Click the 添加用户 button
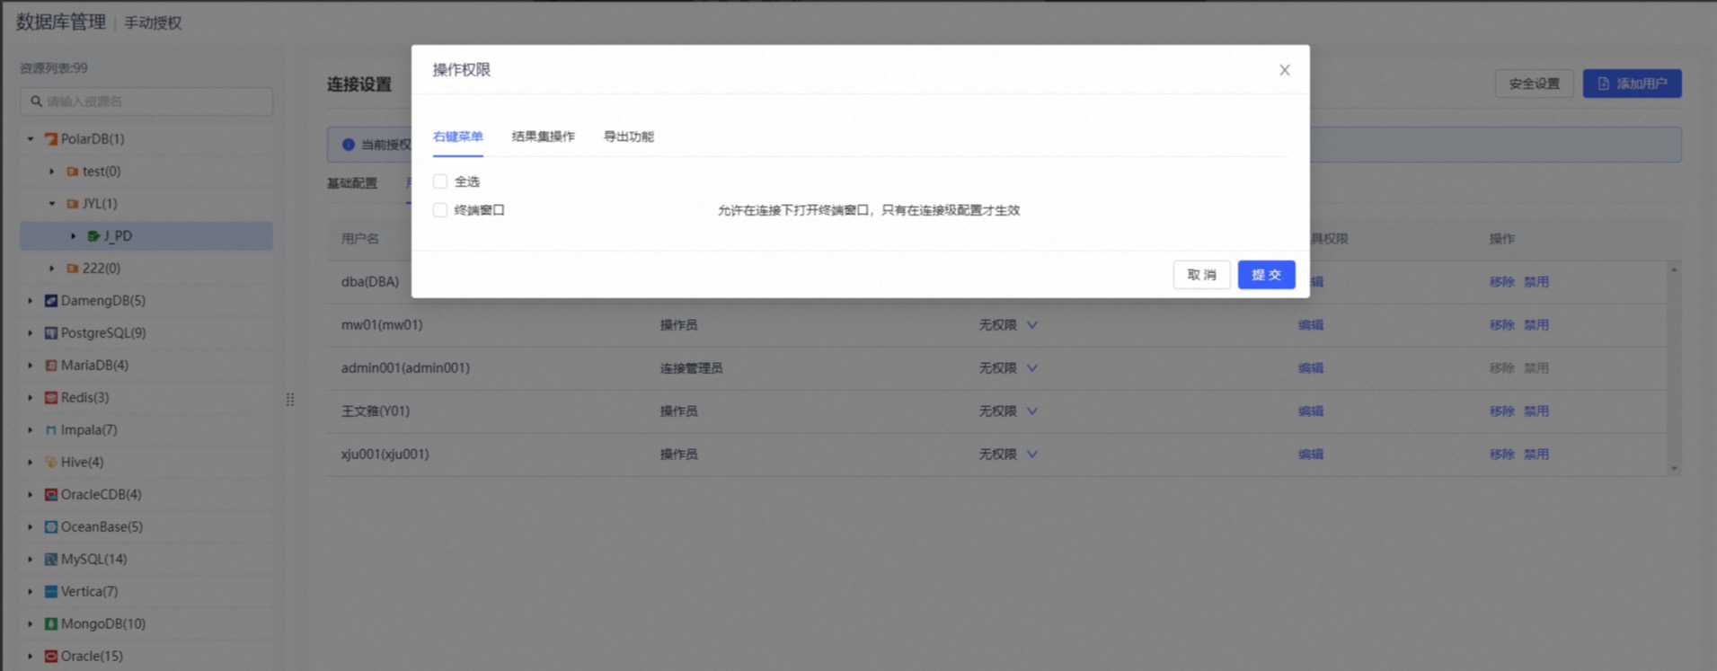The width and height of the screenshot is (1717, 671). point(1633,84)
